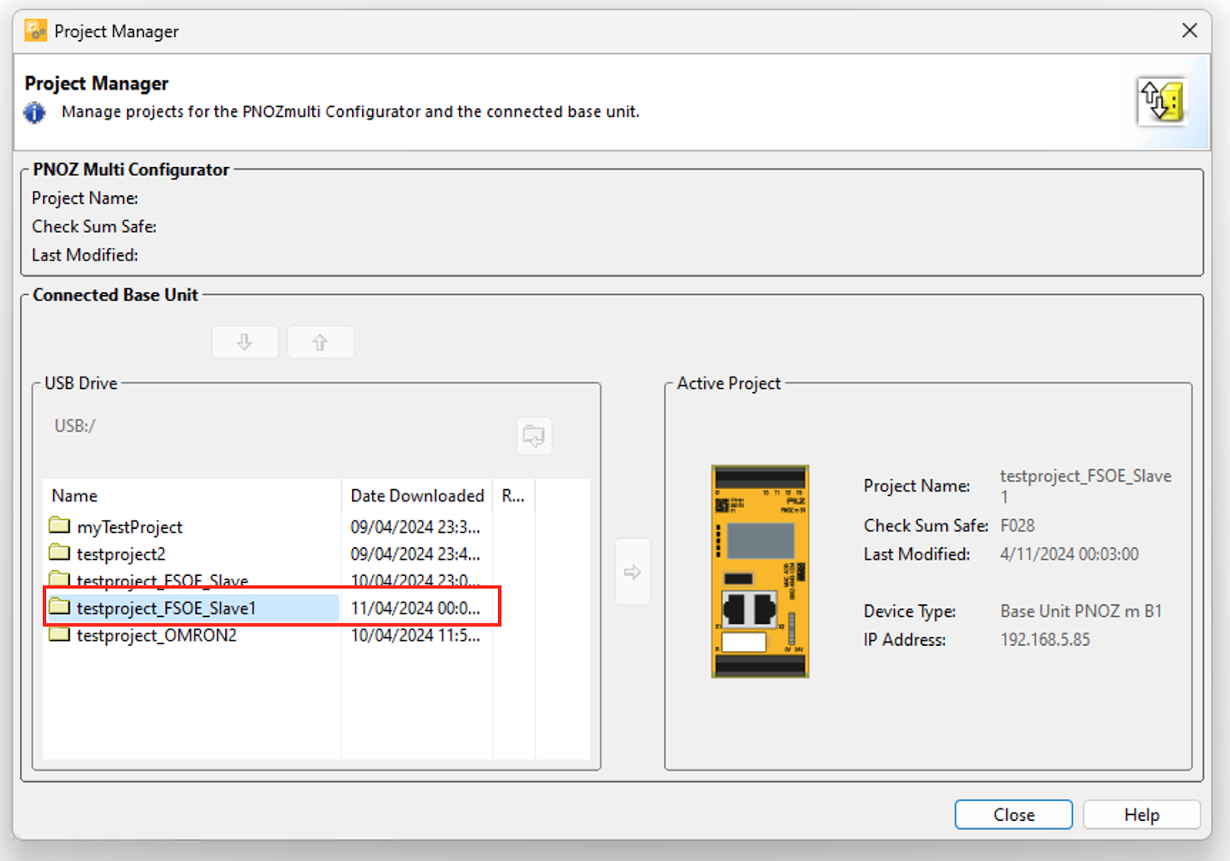The image size is (1230, 861).
Task: Click the Project Manager transfer icon in header
Action: [1162, 101]
